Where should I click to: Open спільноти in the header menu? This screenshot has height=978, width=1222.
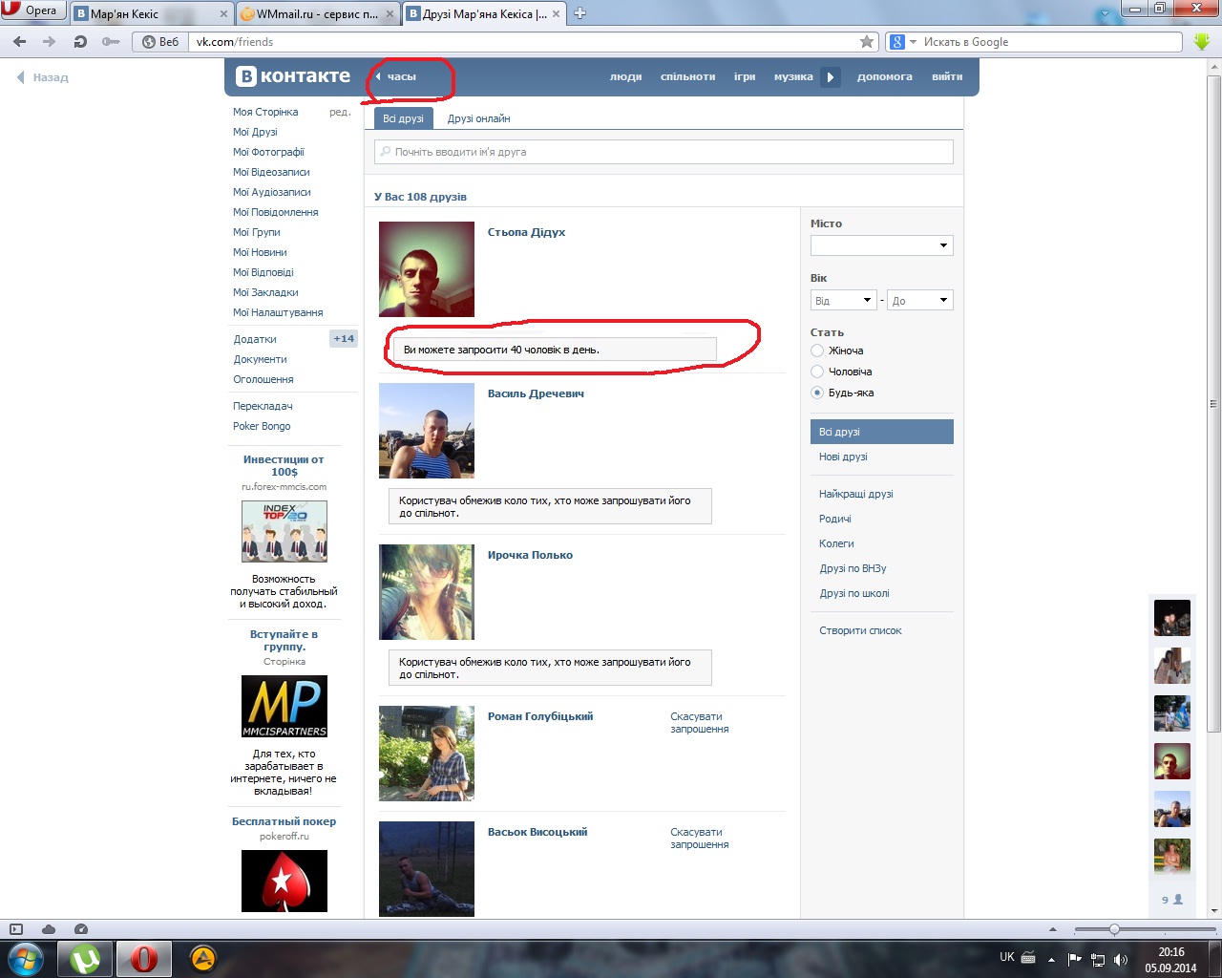click(x=687, y=77)
